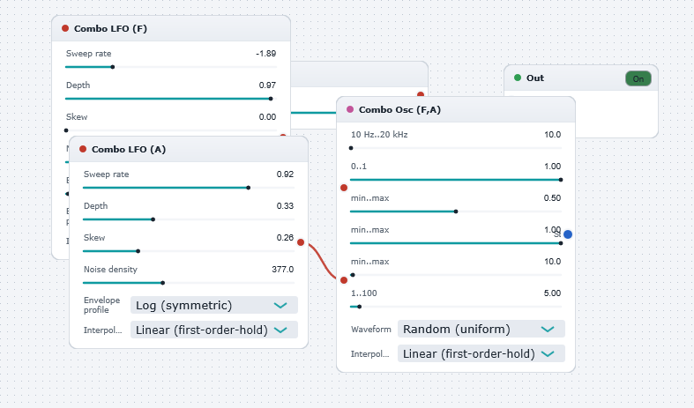Click the Sweep rate value -1.89
This screenshot has width=694, height=408.
(266, 54)
